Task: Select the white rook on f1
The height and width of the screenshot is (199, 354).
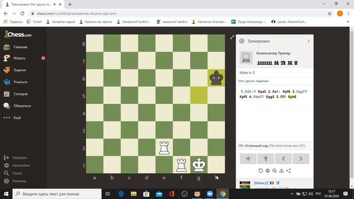Action: tap(181, 165)
